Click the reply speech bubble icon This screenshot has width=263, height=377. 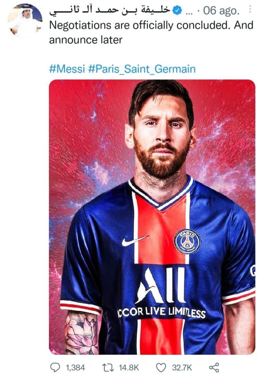[55, 367]
